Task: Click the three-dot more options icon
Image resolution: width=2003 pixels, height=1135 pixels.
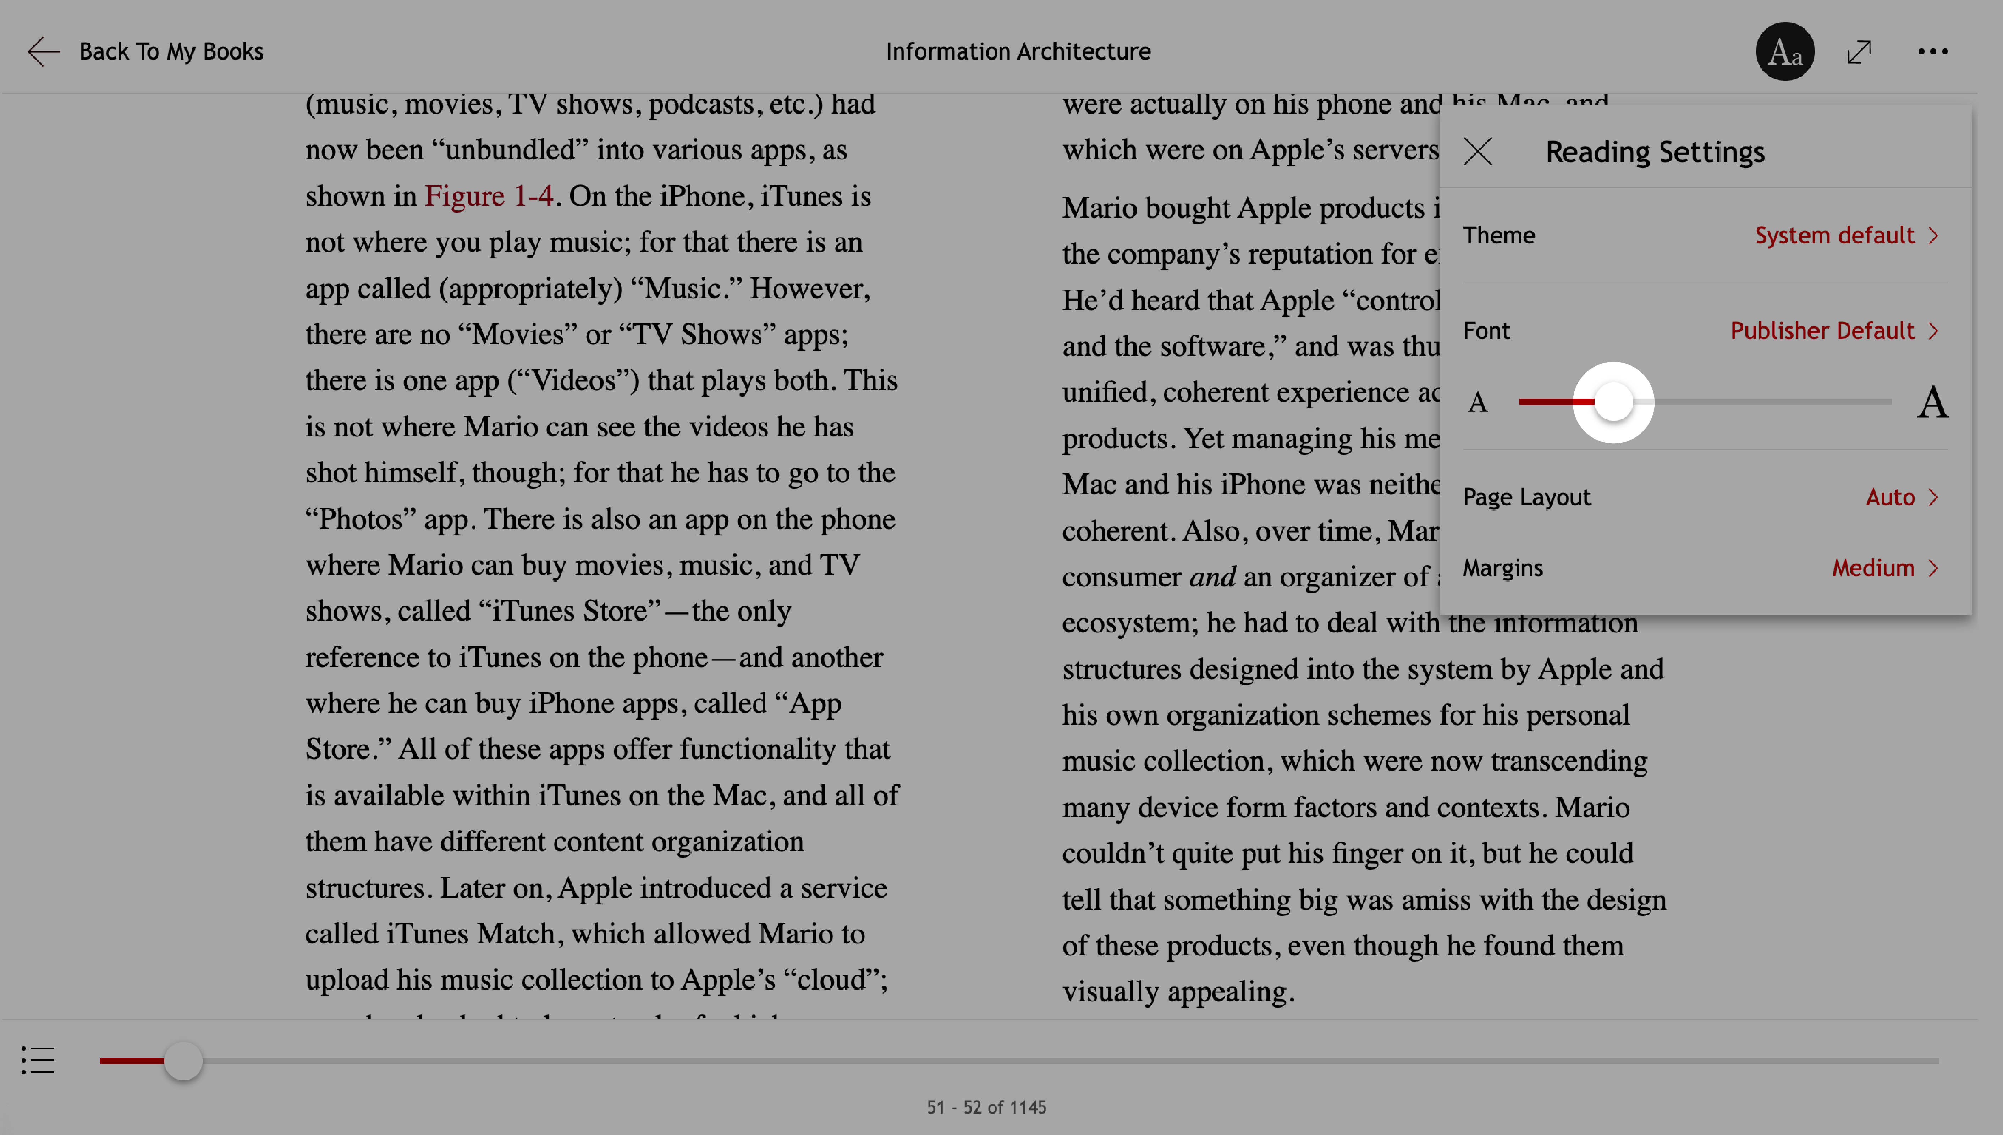Action: point(1934,51)
